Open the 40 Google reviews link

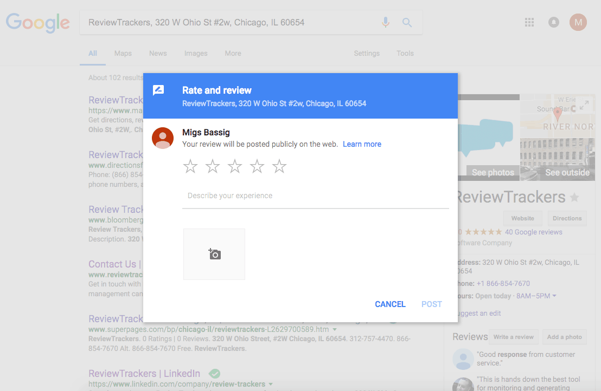pyautogui.click(x=534, y=232)
